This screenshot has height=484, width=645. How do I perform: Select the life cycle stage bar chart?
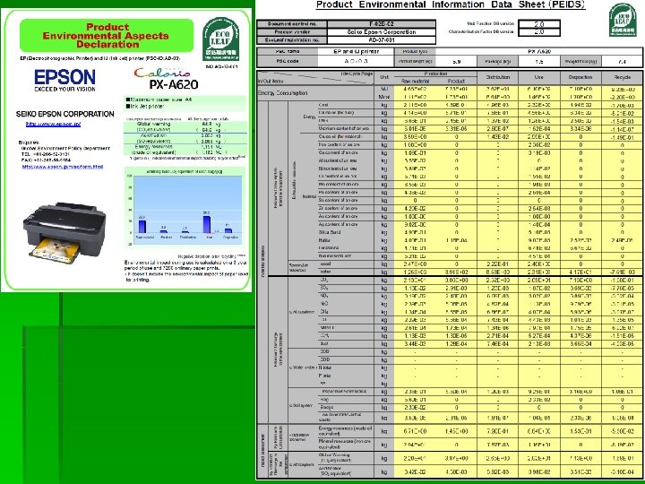click(185, 207)
